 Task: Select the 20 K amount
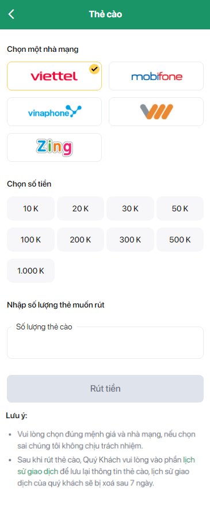pyautogui.click(x=81, y=208)
